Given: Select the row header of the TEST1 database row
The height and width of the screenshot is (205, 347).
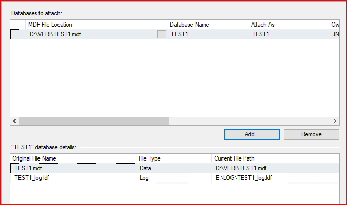Looking at the screenshot, I should click(x=18, y=35).
